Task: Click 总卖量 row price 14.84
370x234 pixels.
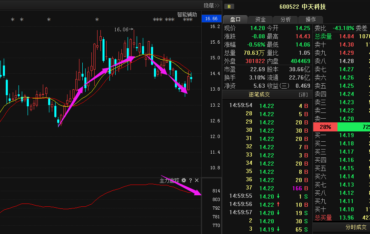Action: (347, 36)
